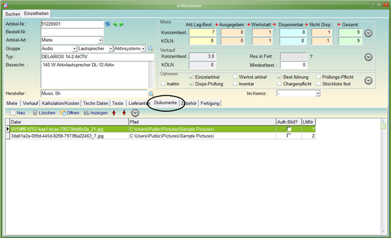Go to next article with green right arrow
The image size is (391, 238).
pos(121,24)
